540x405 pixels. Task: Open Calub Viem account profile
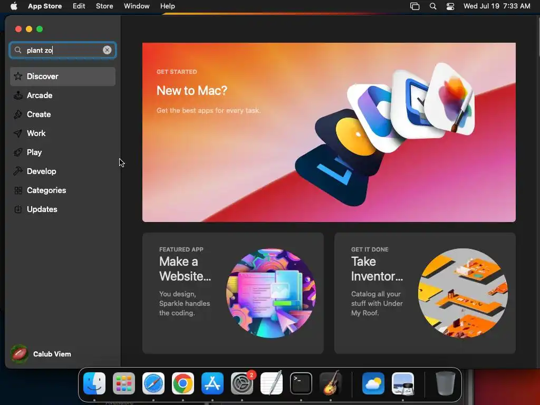(x=41, y=354)
